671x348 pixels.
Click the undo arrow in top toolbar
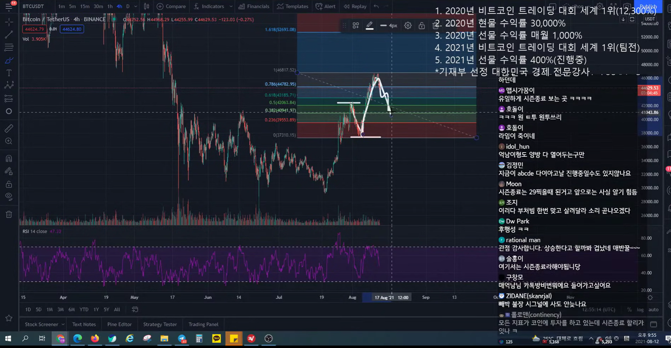point(376,6)
